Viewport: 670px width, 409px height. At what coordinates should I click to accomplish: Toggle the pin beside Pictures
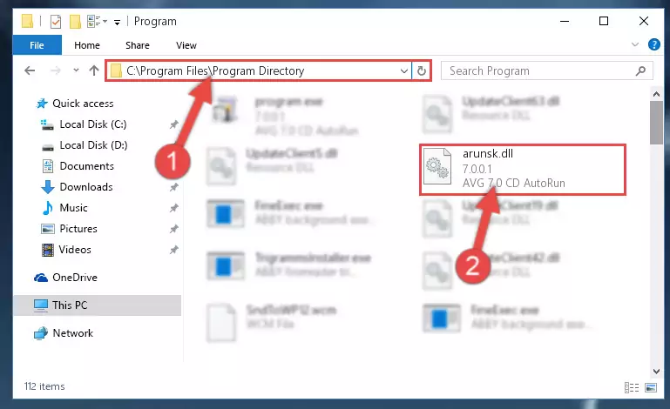(174, 229)
